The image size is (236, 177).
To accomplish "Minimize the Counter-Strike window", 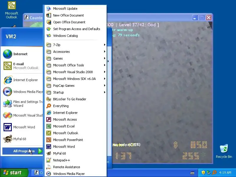I will [195, 18].
